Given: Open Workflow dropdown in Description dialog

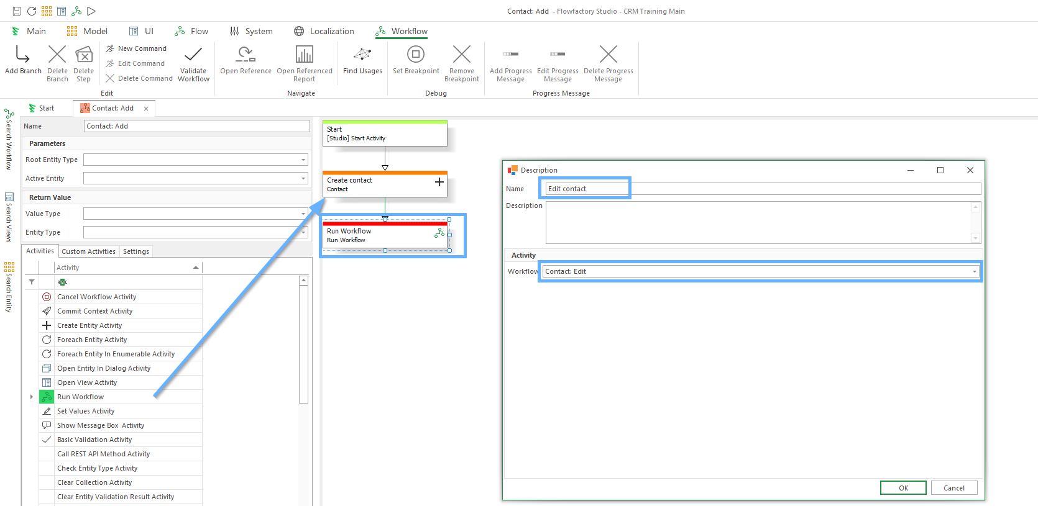Looking at the screenshot, I should click(974, 271).
